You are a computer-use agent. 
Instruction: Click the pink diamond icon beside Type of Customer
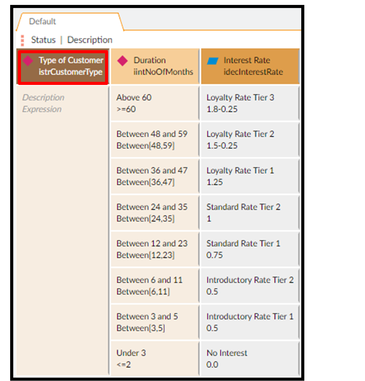[x=28, y=61]
